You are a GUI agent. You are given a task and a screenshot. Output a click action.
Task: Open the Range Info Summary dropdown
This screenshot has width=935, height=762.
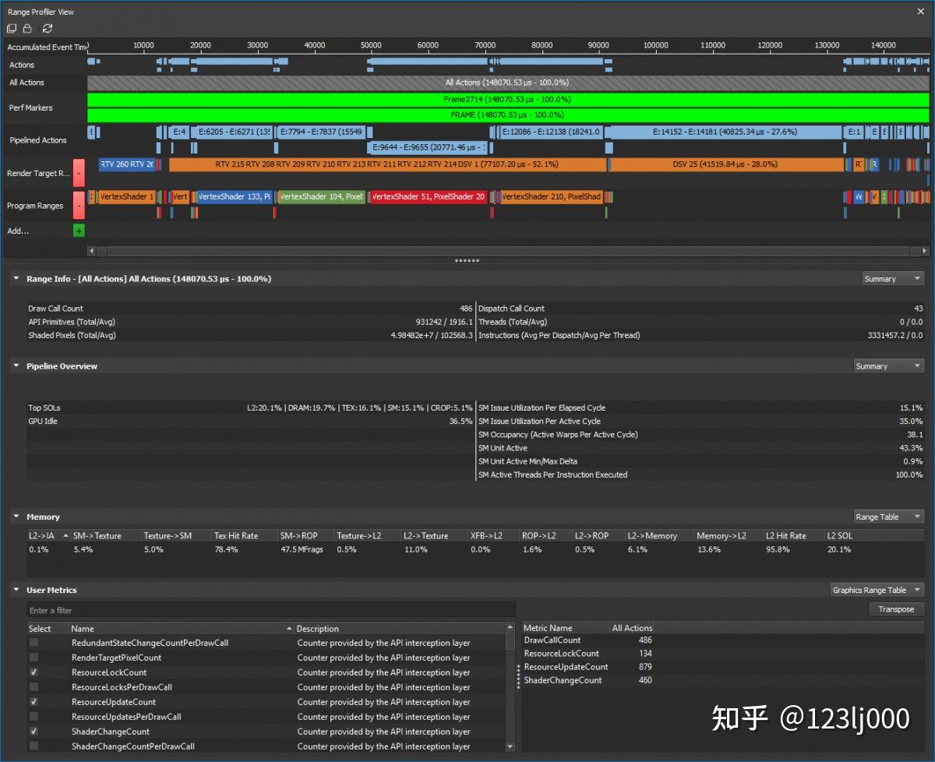892,279
